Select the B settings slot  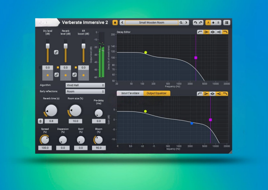(x=218, y=23)
